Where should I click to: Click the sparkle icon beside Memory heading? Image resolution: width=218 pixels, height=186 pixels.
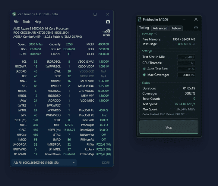point(156,34)
